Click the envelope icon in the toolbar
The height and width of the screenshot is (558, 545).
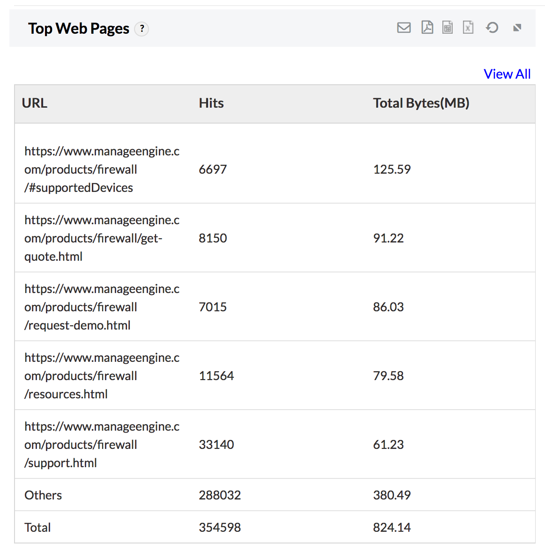tap(404, 28)
